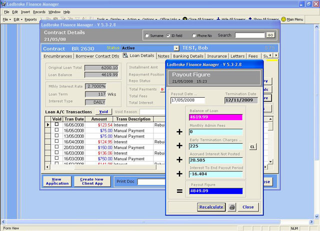The width and height of the screenshot is (320, 231).
Task: Open the Status dropdown showing Active
Action: pyautogui.click(x=176, y=48)
